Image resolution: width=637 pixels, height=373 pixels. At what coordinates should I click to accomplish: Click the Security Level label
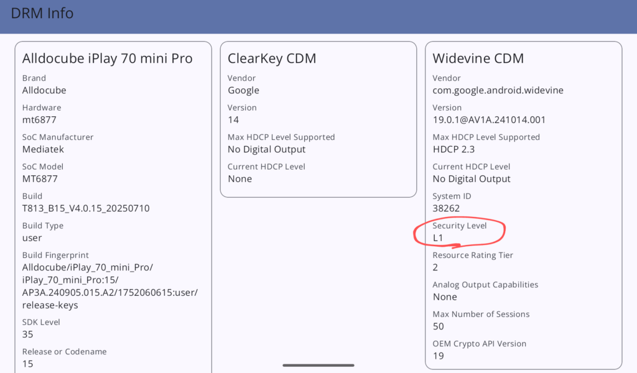460,226
